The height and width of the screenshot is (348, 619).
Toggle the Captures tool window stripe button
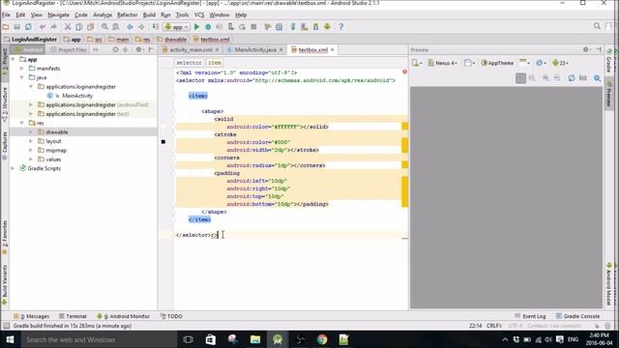pos(5,145)
